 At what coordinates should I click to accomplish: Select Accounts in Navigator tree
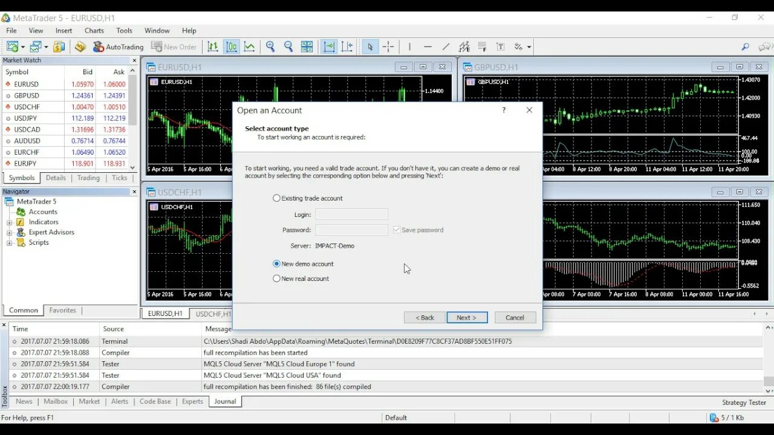pos(43,212)
